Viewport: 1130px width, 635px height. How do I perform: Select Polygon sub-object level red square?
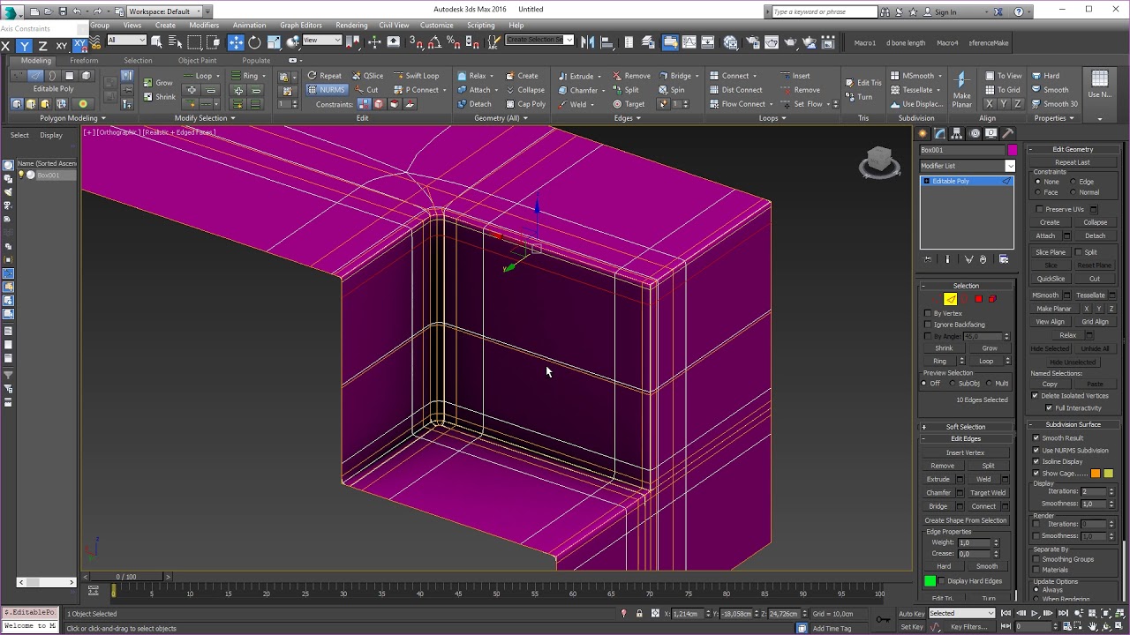[x=978, y=299]
